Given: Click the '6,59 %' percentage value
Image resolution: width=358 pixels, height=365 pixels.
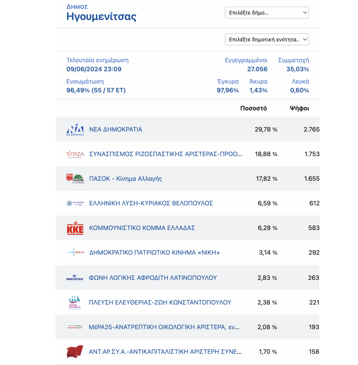Looking at the screenshot, I should [x=267, y=203].
